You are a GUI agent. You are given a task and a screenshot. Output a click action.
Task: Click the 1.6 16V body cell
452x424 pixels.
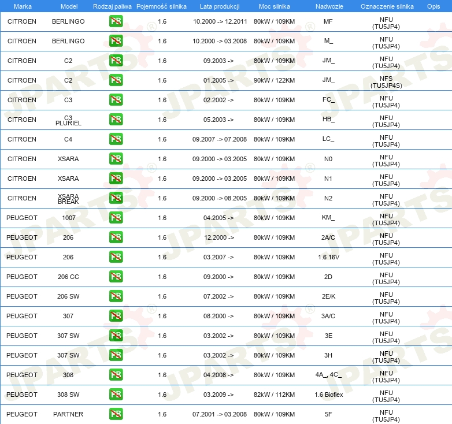pyautogui.click(x=329, y=257)
